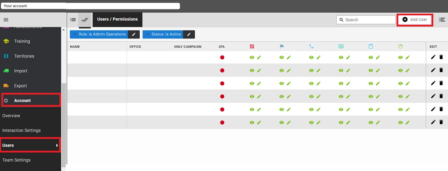Click the Account gear icon in sidebar
The height and width of the screenshot is (171, 448).
pos(6,101)
